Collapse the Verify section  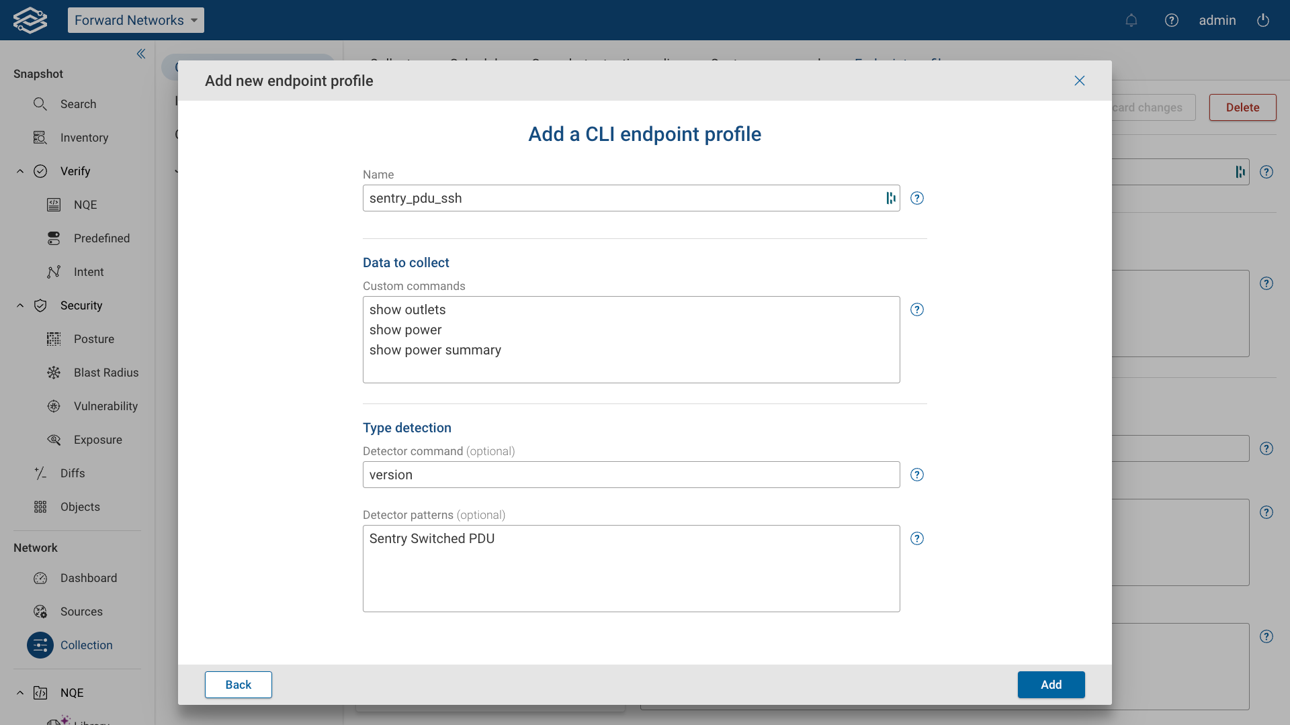pyautogui.click(x=19, y=171)
